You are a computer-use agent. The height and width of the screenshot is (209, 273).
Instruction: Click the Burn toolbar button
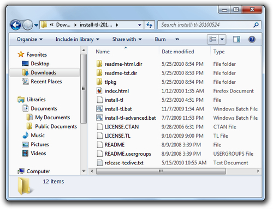pyautogui.click(x=160, y=39)
